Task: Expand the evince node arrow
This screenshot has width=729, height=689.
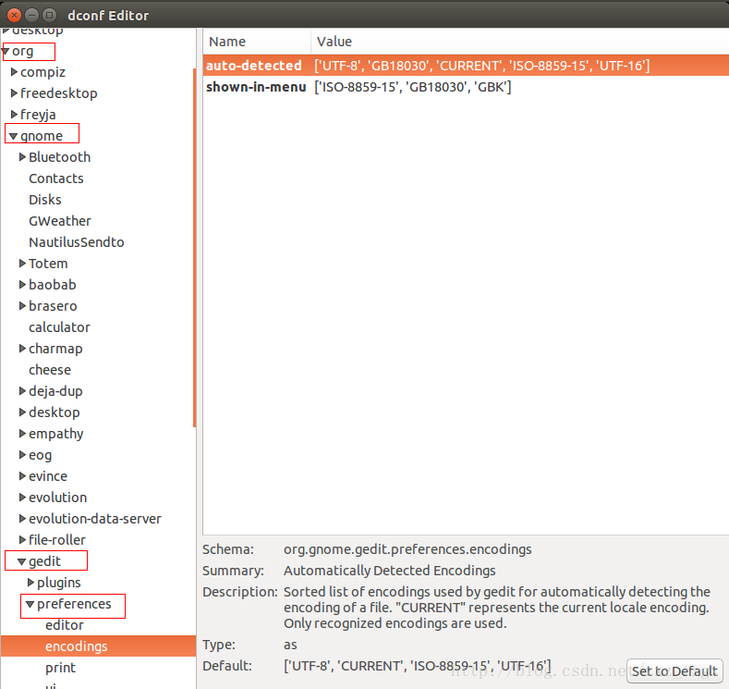Action: 22,475
